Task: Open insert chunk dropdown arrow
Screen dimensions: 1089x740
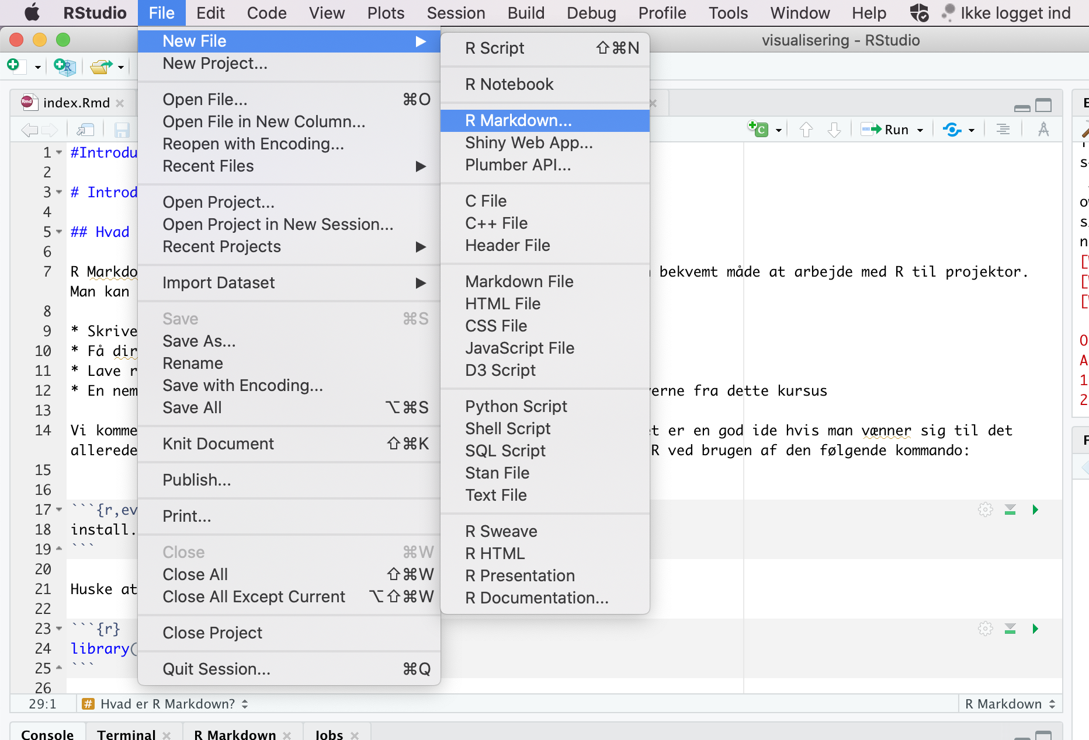Action: click(x=779, y=130)
